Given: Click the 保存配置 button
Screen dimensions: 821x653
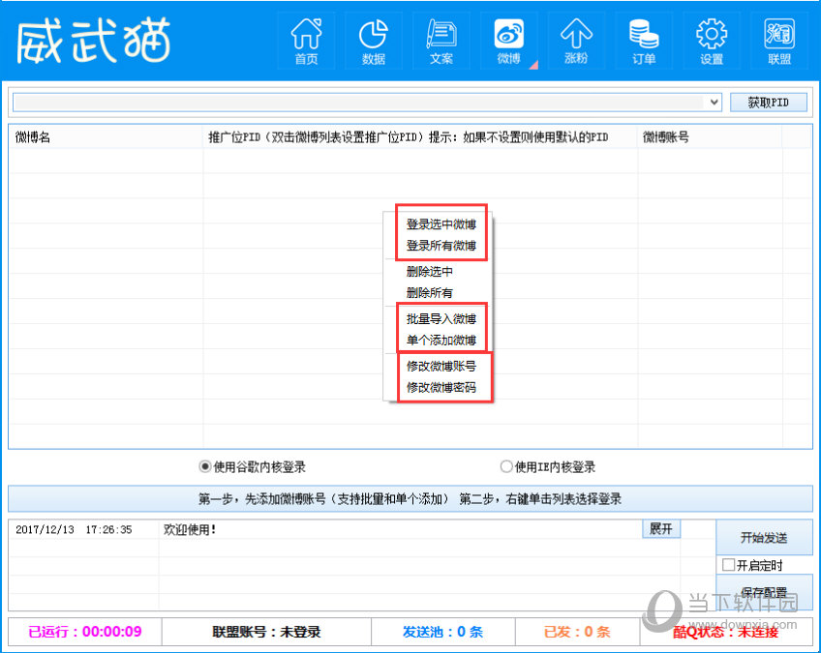Looking at the screenshot, I should [764, 592].
